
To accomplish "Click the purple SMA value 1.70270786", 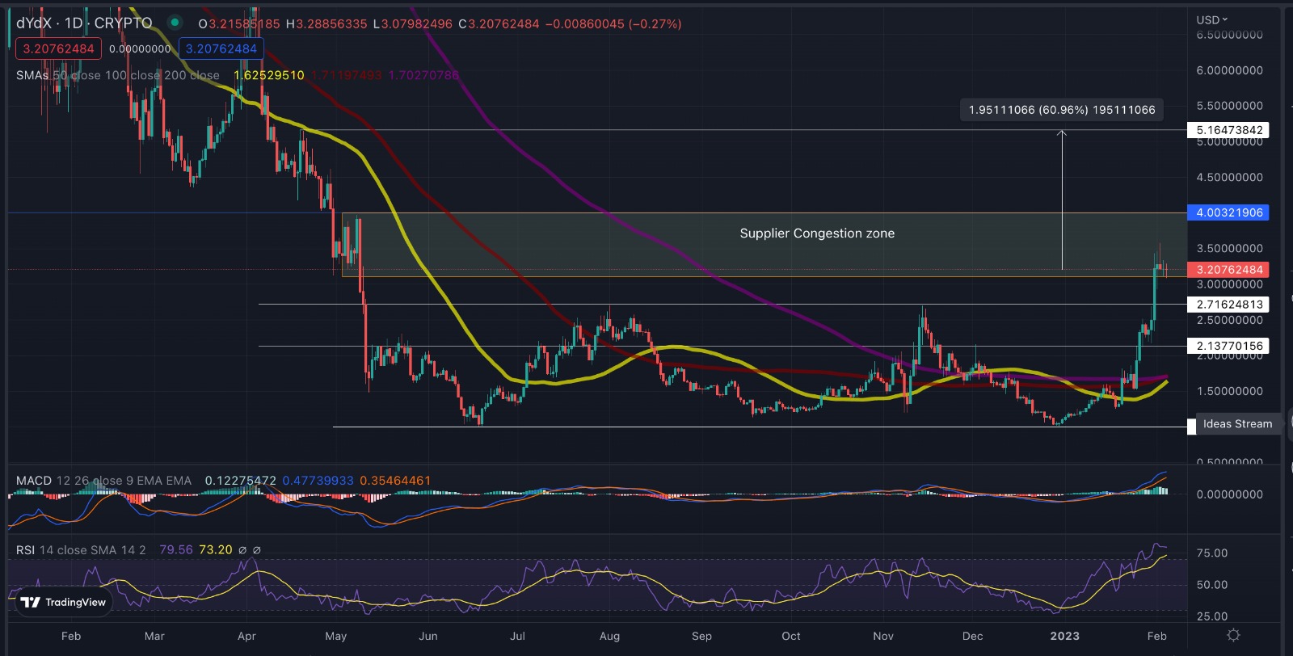I will 423,75.
